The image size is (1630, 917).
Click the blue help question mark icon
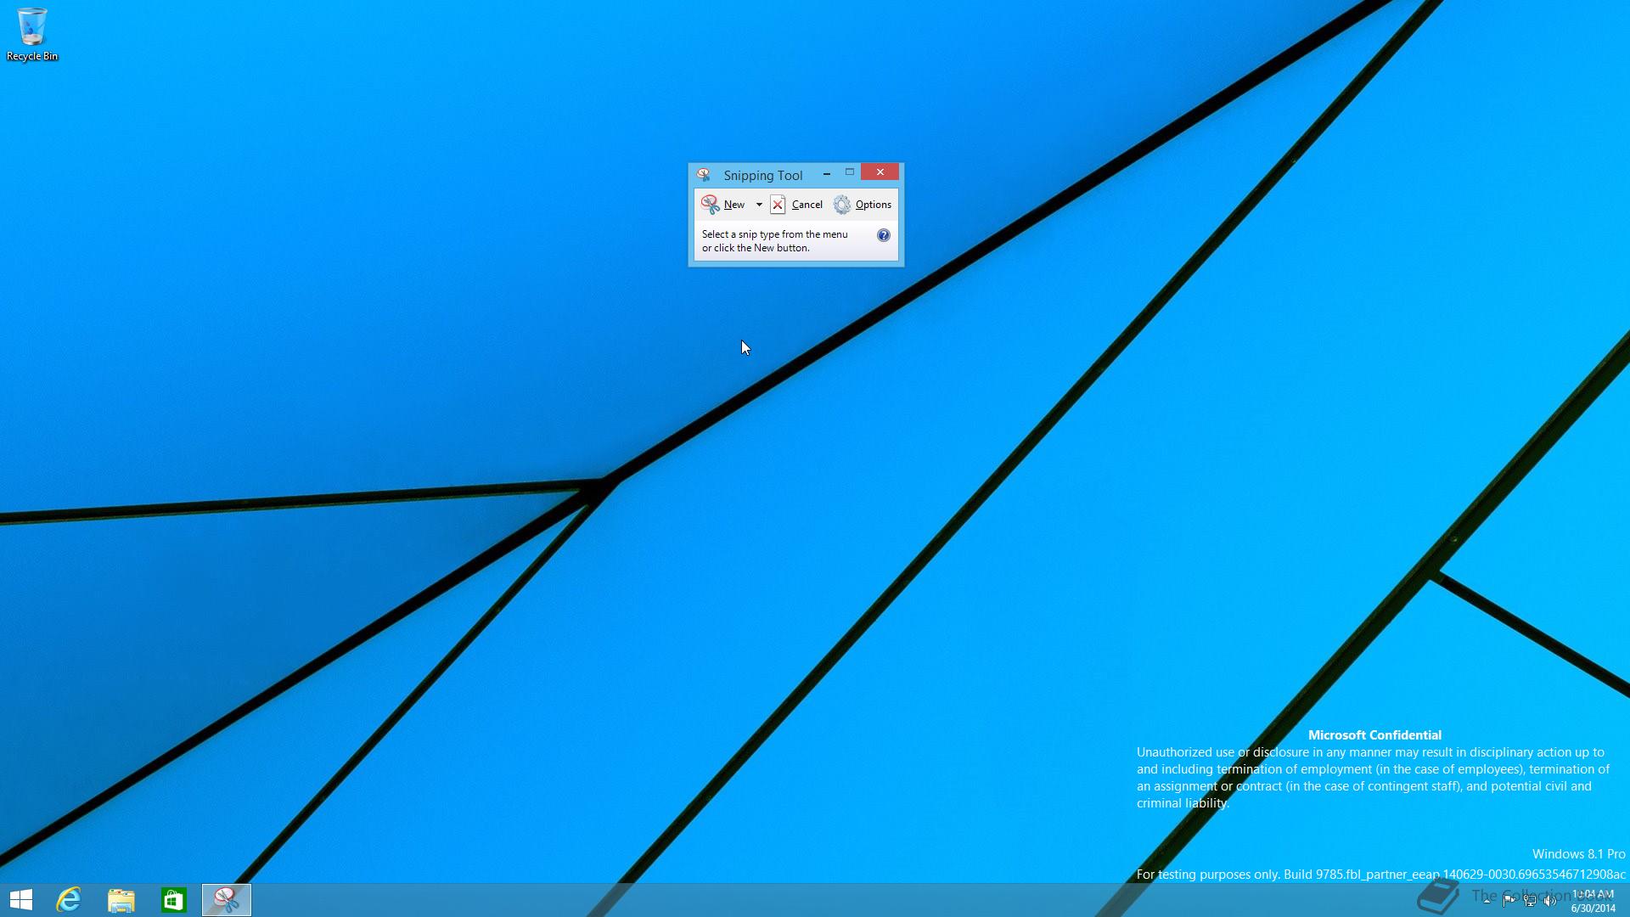pos(884,235)
